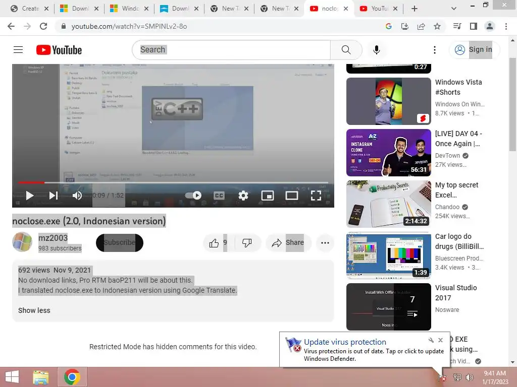Image resolution: width=517 pixels, height=387 pixels.
Task: Share the noclose.exe video
Action: point(288,243)
